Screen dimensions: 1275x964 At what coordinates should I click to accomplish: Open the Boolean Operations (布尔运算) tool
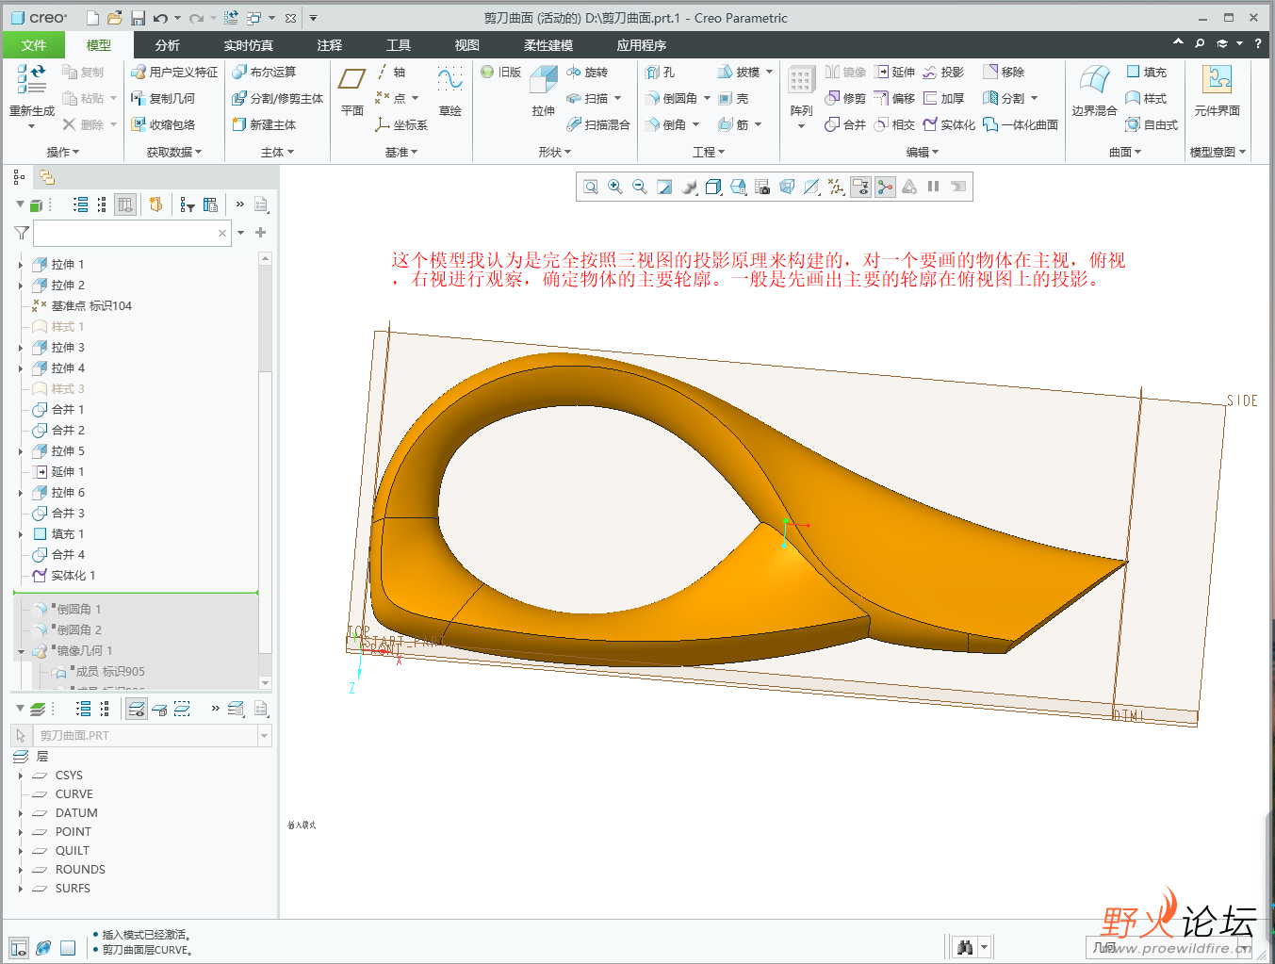pyautogui.click(x=264, y=72)
